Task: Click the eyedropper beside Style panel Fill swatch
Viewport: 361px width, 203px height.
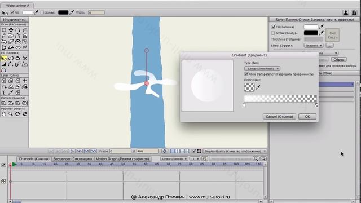Action: (322, 27)
